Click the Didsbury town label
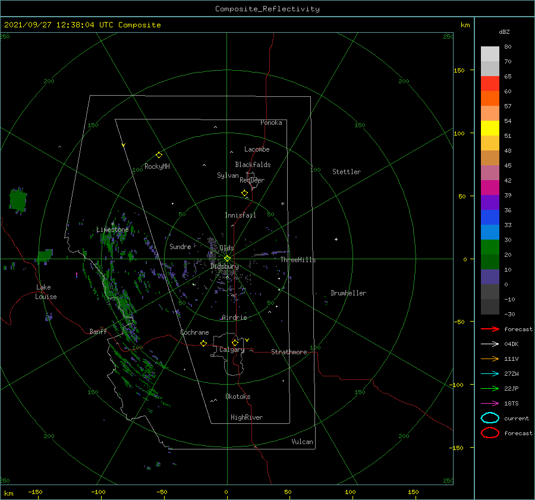Viewport: 535px width, 500px height. 224,266
